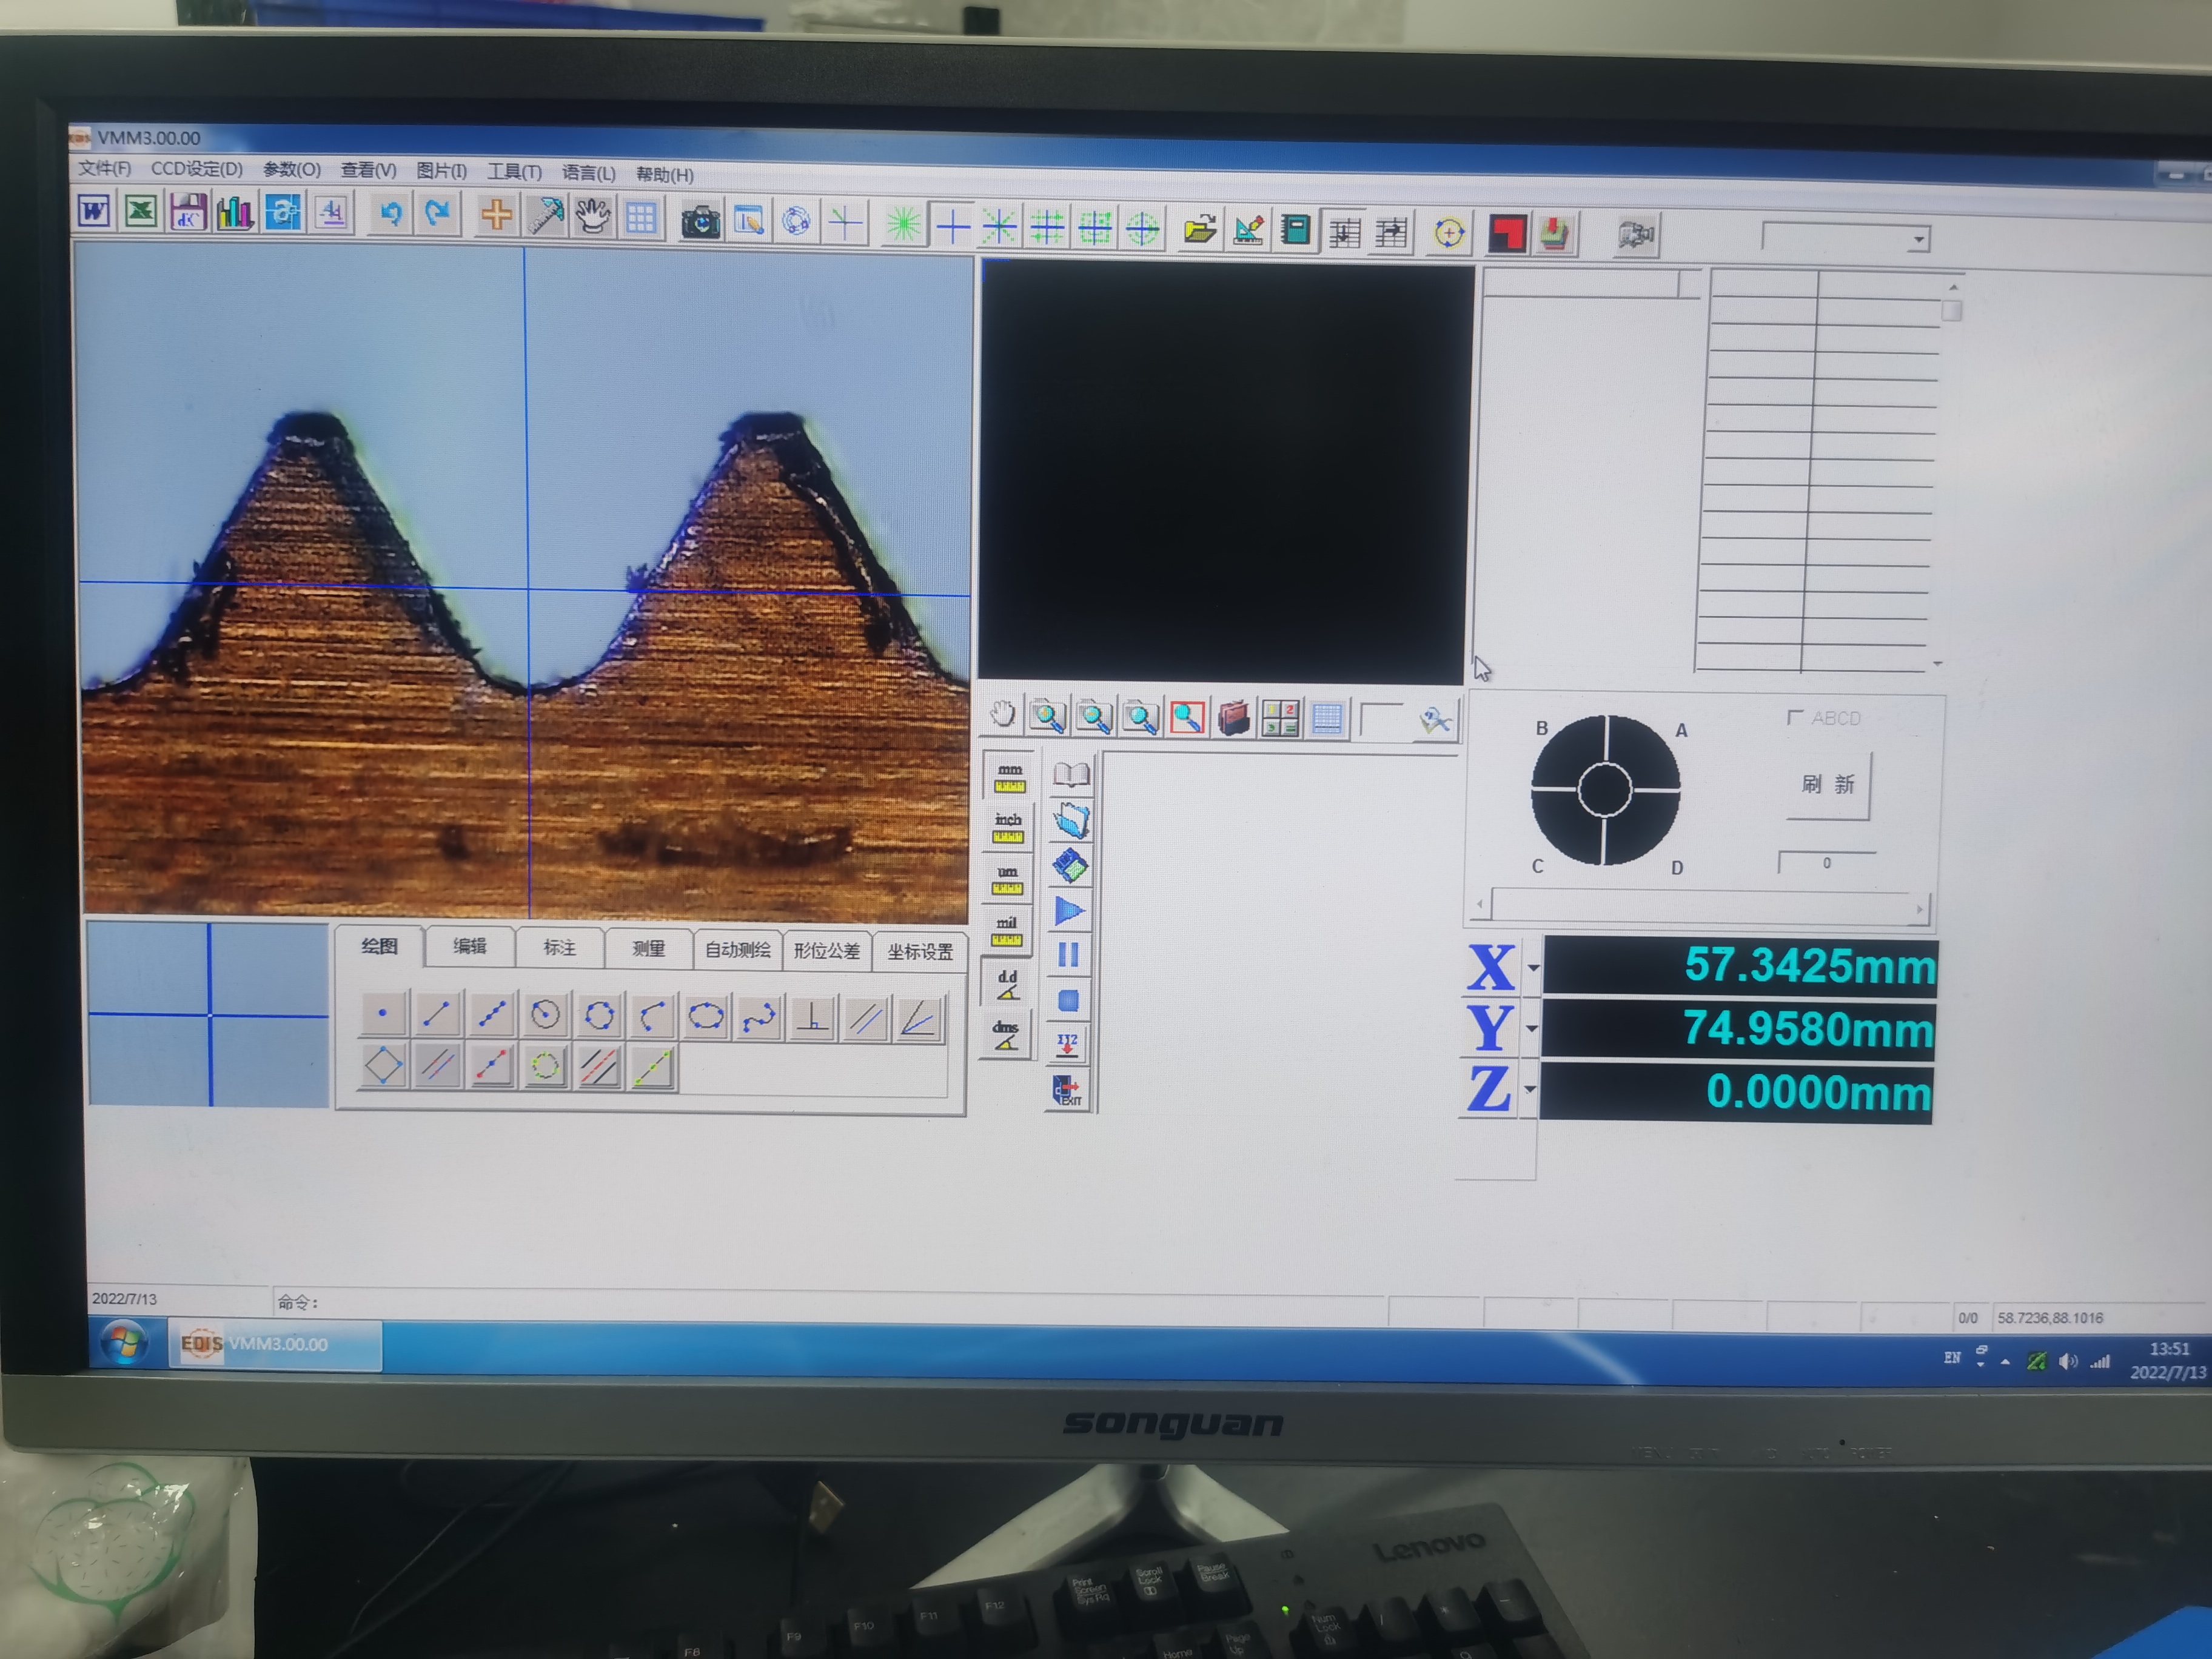Viewport: 2212px width, 1659px height.
Task: Click horizontal scrollbar under ABCD dial
Action: pyautogui.click(x=1700, y=908)
